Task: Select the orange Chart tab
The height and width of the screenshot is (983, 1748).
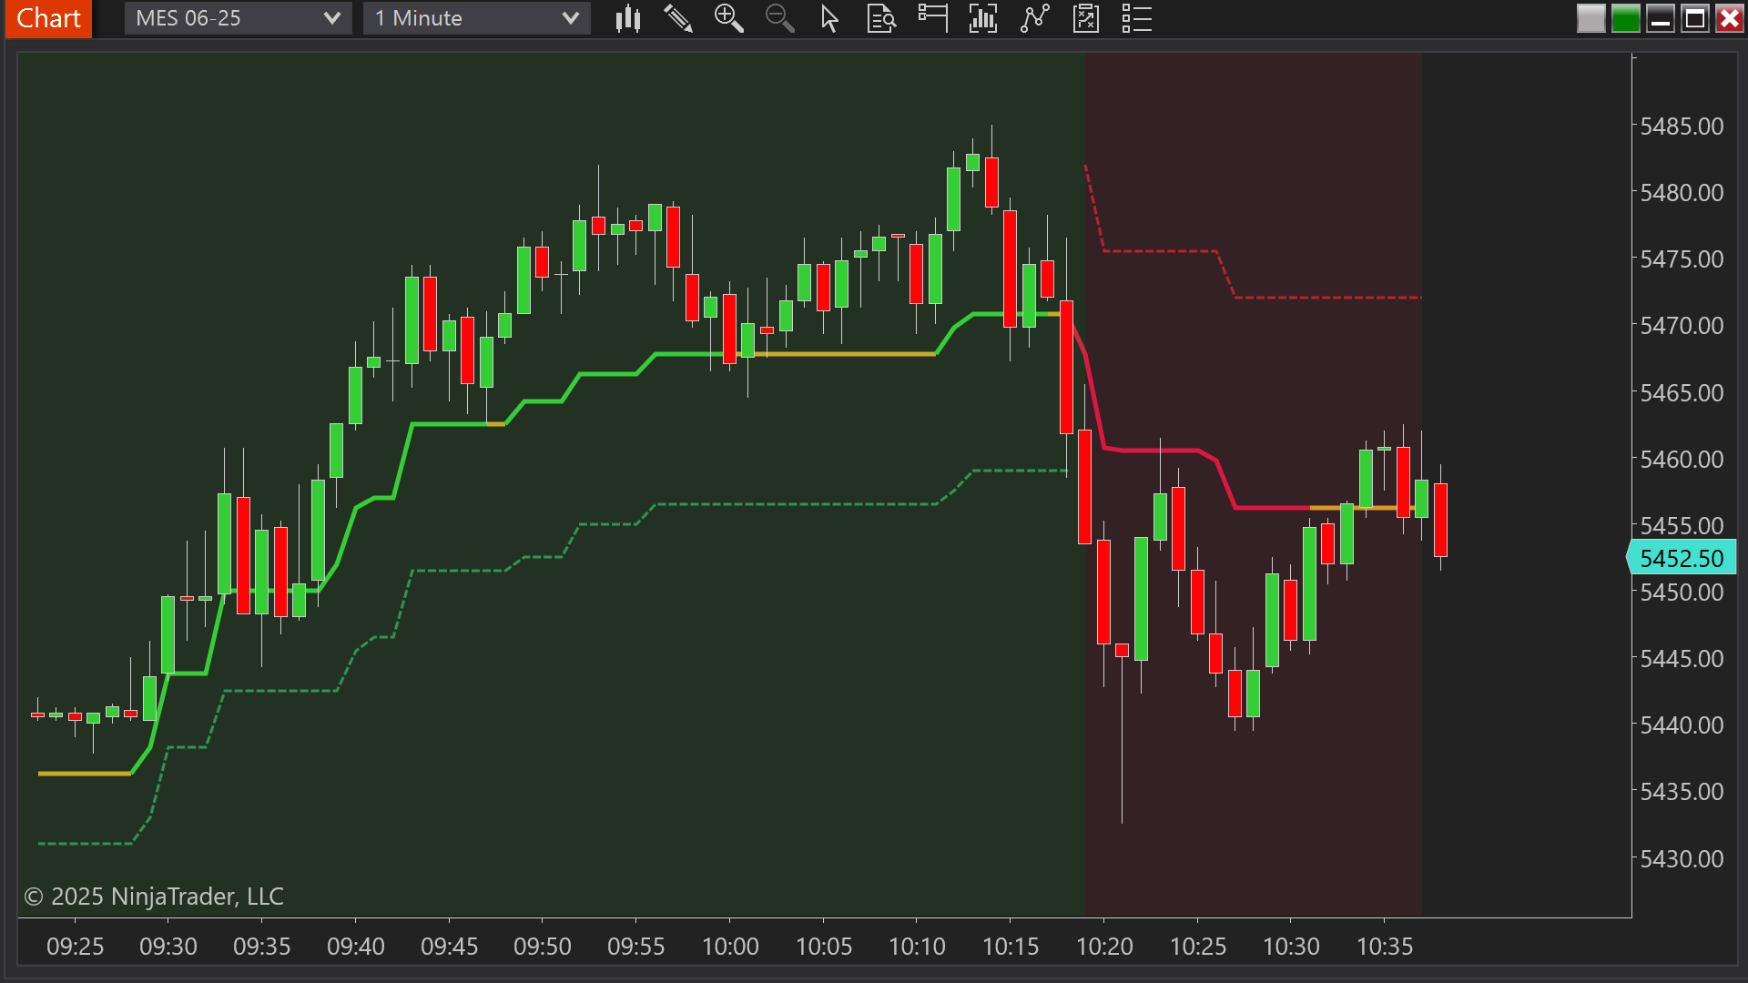Action: (x=47, y=18)
